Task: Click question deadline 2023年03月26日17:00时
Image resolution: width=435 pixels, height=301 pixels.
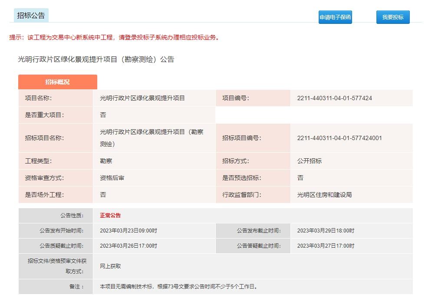Action: pos(129,246)
